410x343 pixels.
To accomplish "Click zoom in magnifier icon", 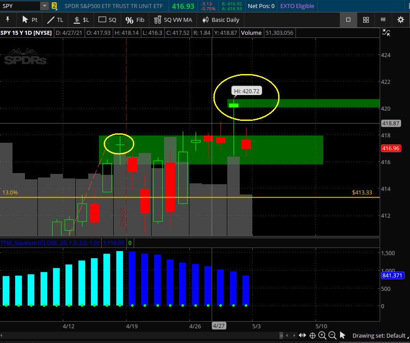I will pyautogui.click(x=322, y=335).
